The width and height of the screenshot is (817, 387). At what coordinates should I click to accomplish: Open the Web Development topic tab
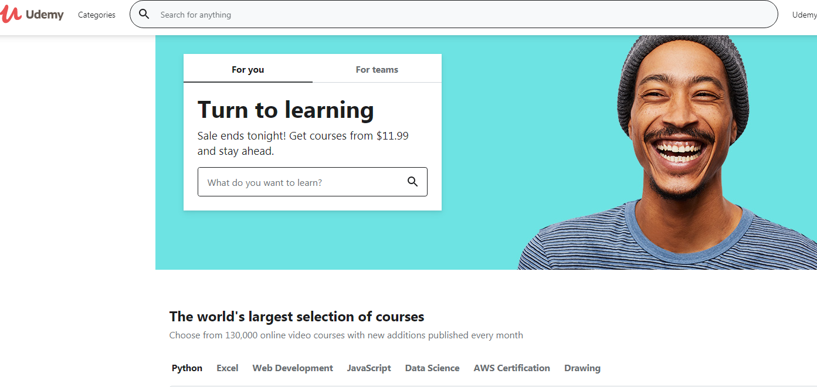pos(293,368)
